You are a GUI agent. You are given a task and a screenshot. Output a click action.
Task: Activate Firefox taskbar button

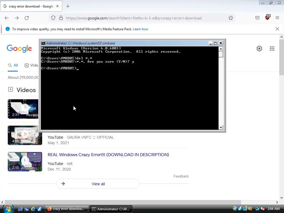coord(66,209)
